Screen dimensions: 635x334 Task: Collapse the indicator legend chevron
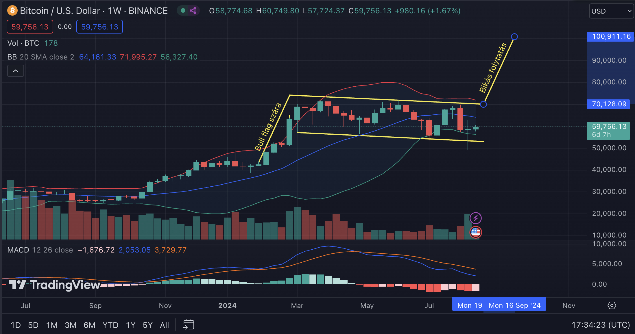[16, 71]
